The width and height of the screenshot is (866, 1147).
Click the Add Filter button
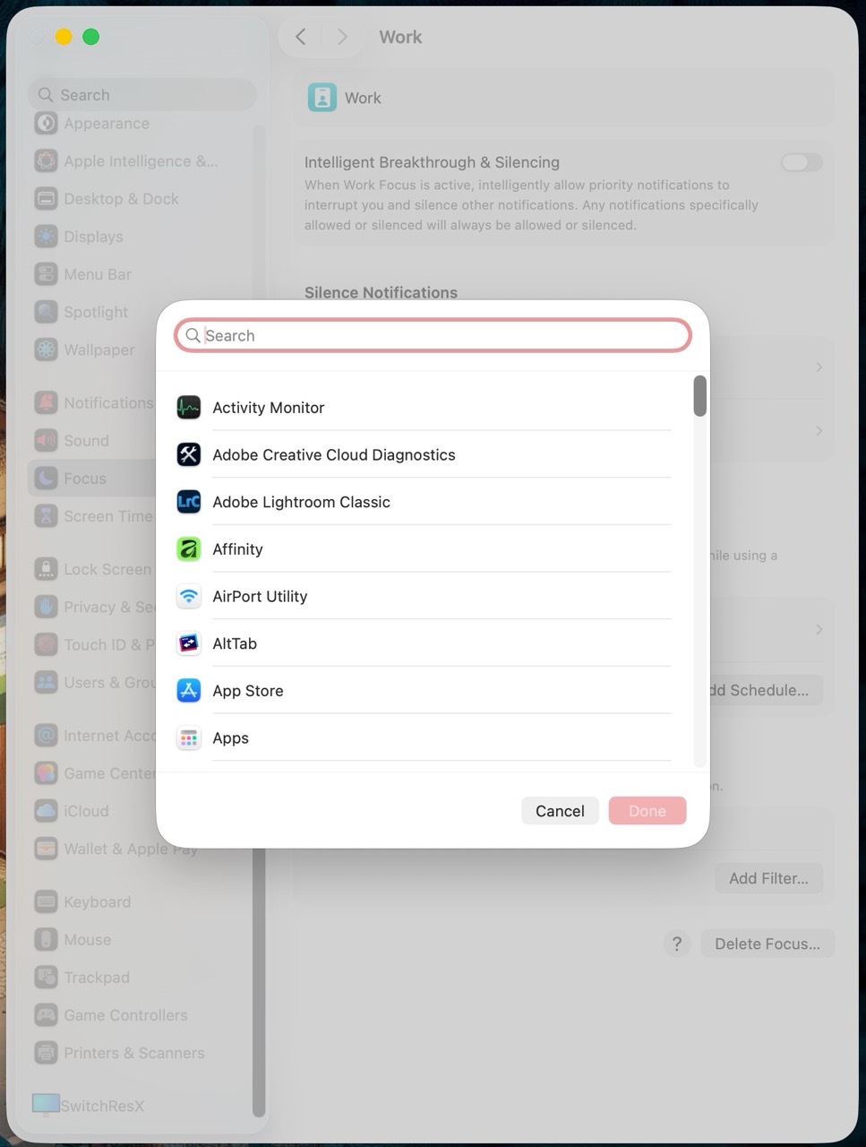[768, 878]
